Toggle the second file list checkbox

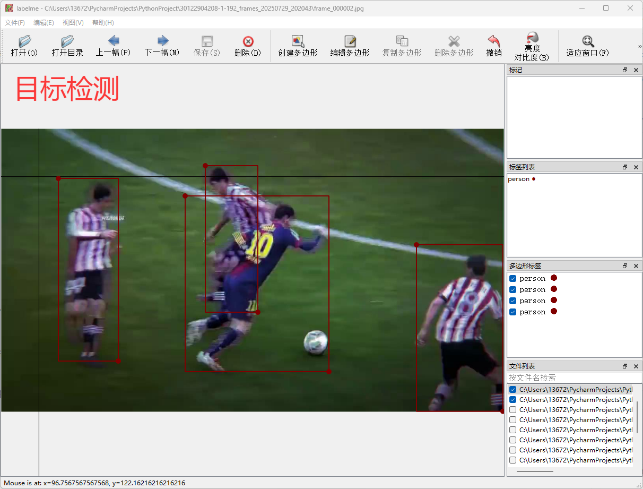[x=512, y=400]
